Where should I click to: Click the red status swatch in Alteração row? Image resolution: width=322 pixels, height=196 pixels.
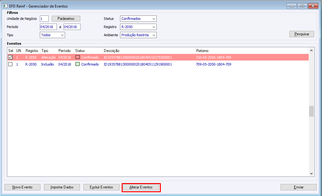tap(78, 57)
